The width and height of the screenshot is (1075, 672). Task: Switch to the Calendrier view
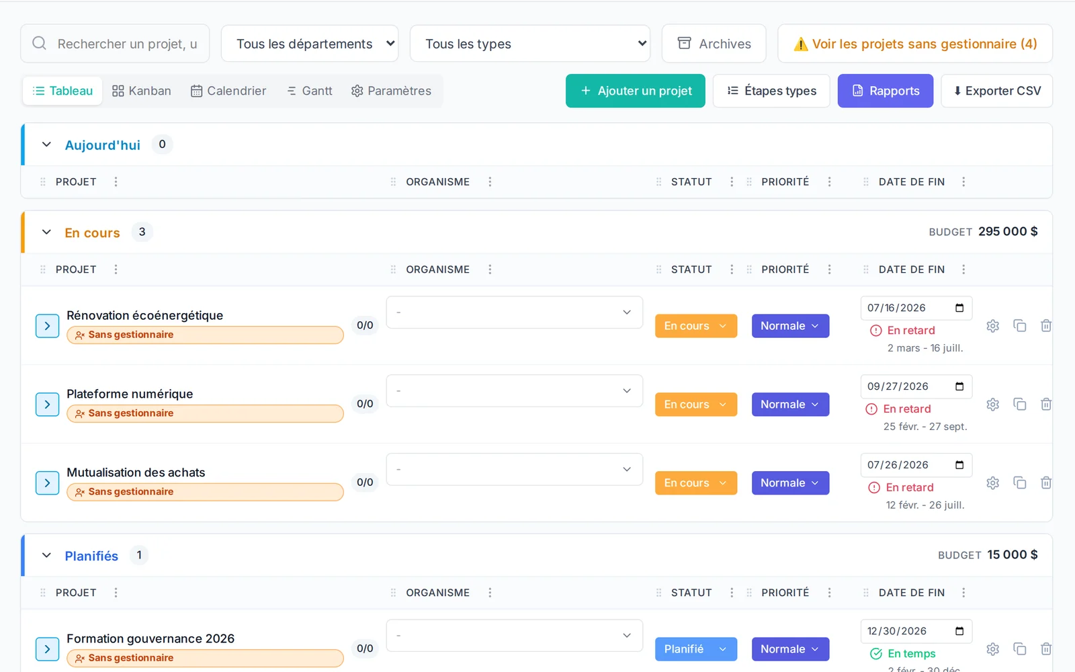(x=228, y=91)
